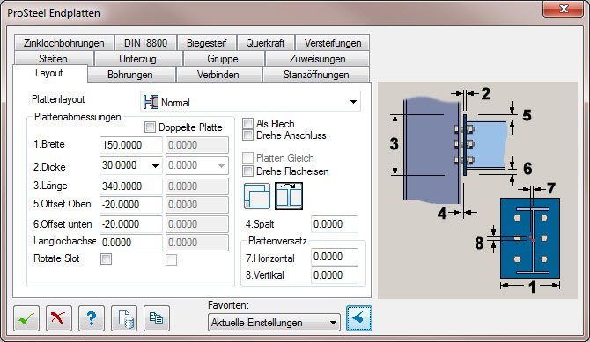This screenshot has height=342, width=590.
Task: Click the blue arrow favorites icon
Action: coord(359,318)
